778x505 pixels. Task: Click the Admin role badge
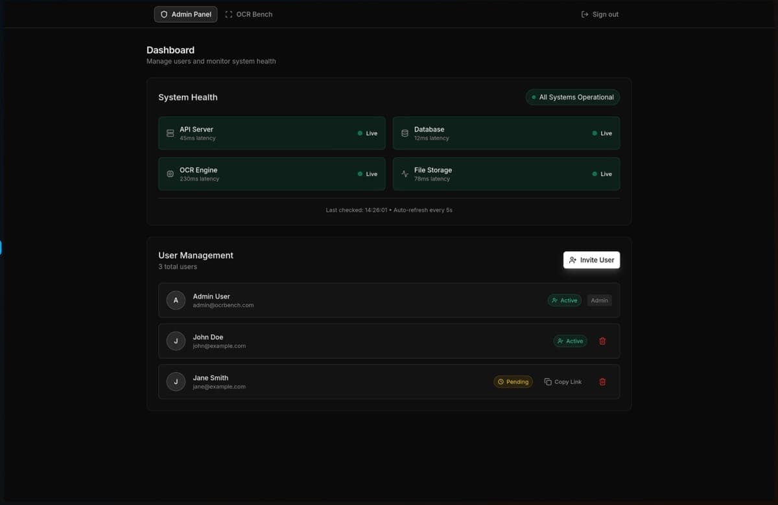point(599,300)
